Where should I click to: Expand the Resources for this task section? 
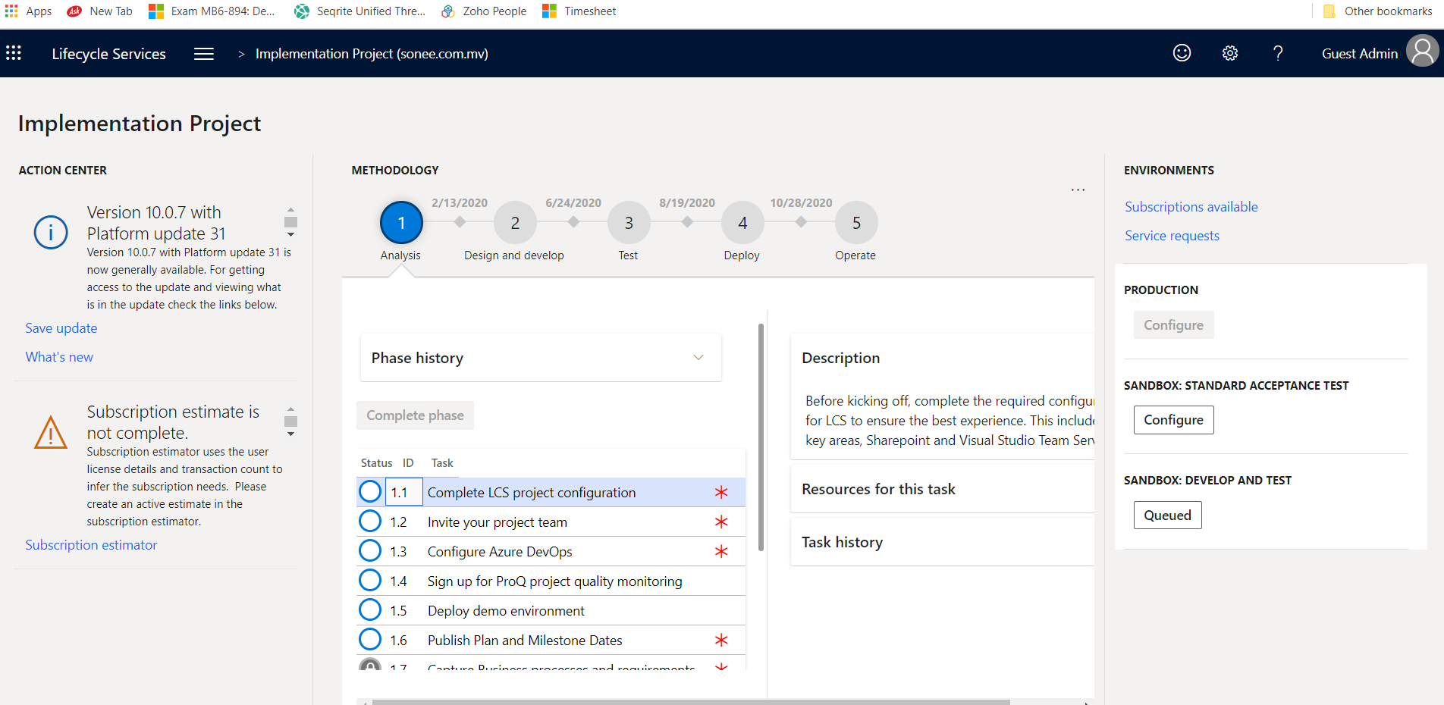pyautogui.click(x=942, y=489)
